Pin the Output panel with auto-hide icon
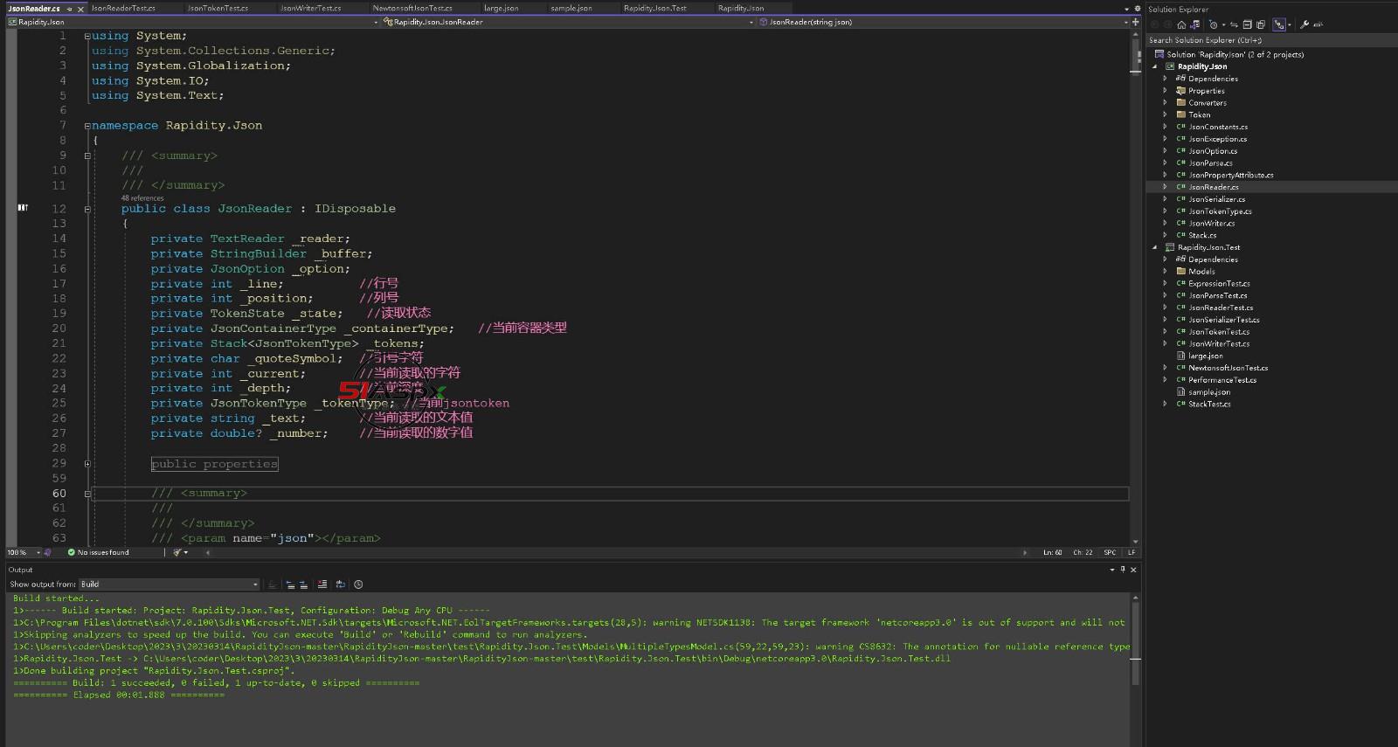The height and width of the screenshot is (747, 1398). click(x=1123, y=570)
